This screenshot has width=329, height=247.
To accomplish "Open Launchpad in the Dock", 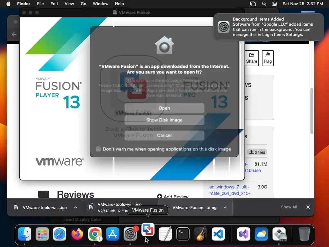I will 42,234.
